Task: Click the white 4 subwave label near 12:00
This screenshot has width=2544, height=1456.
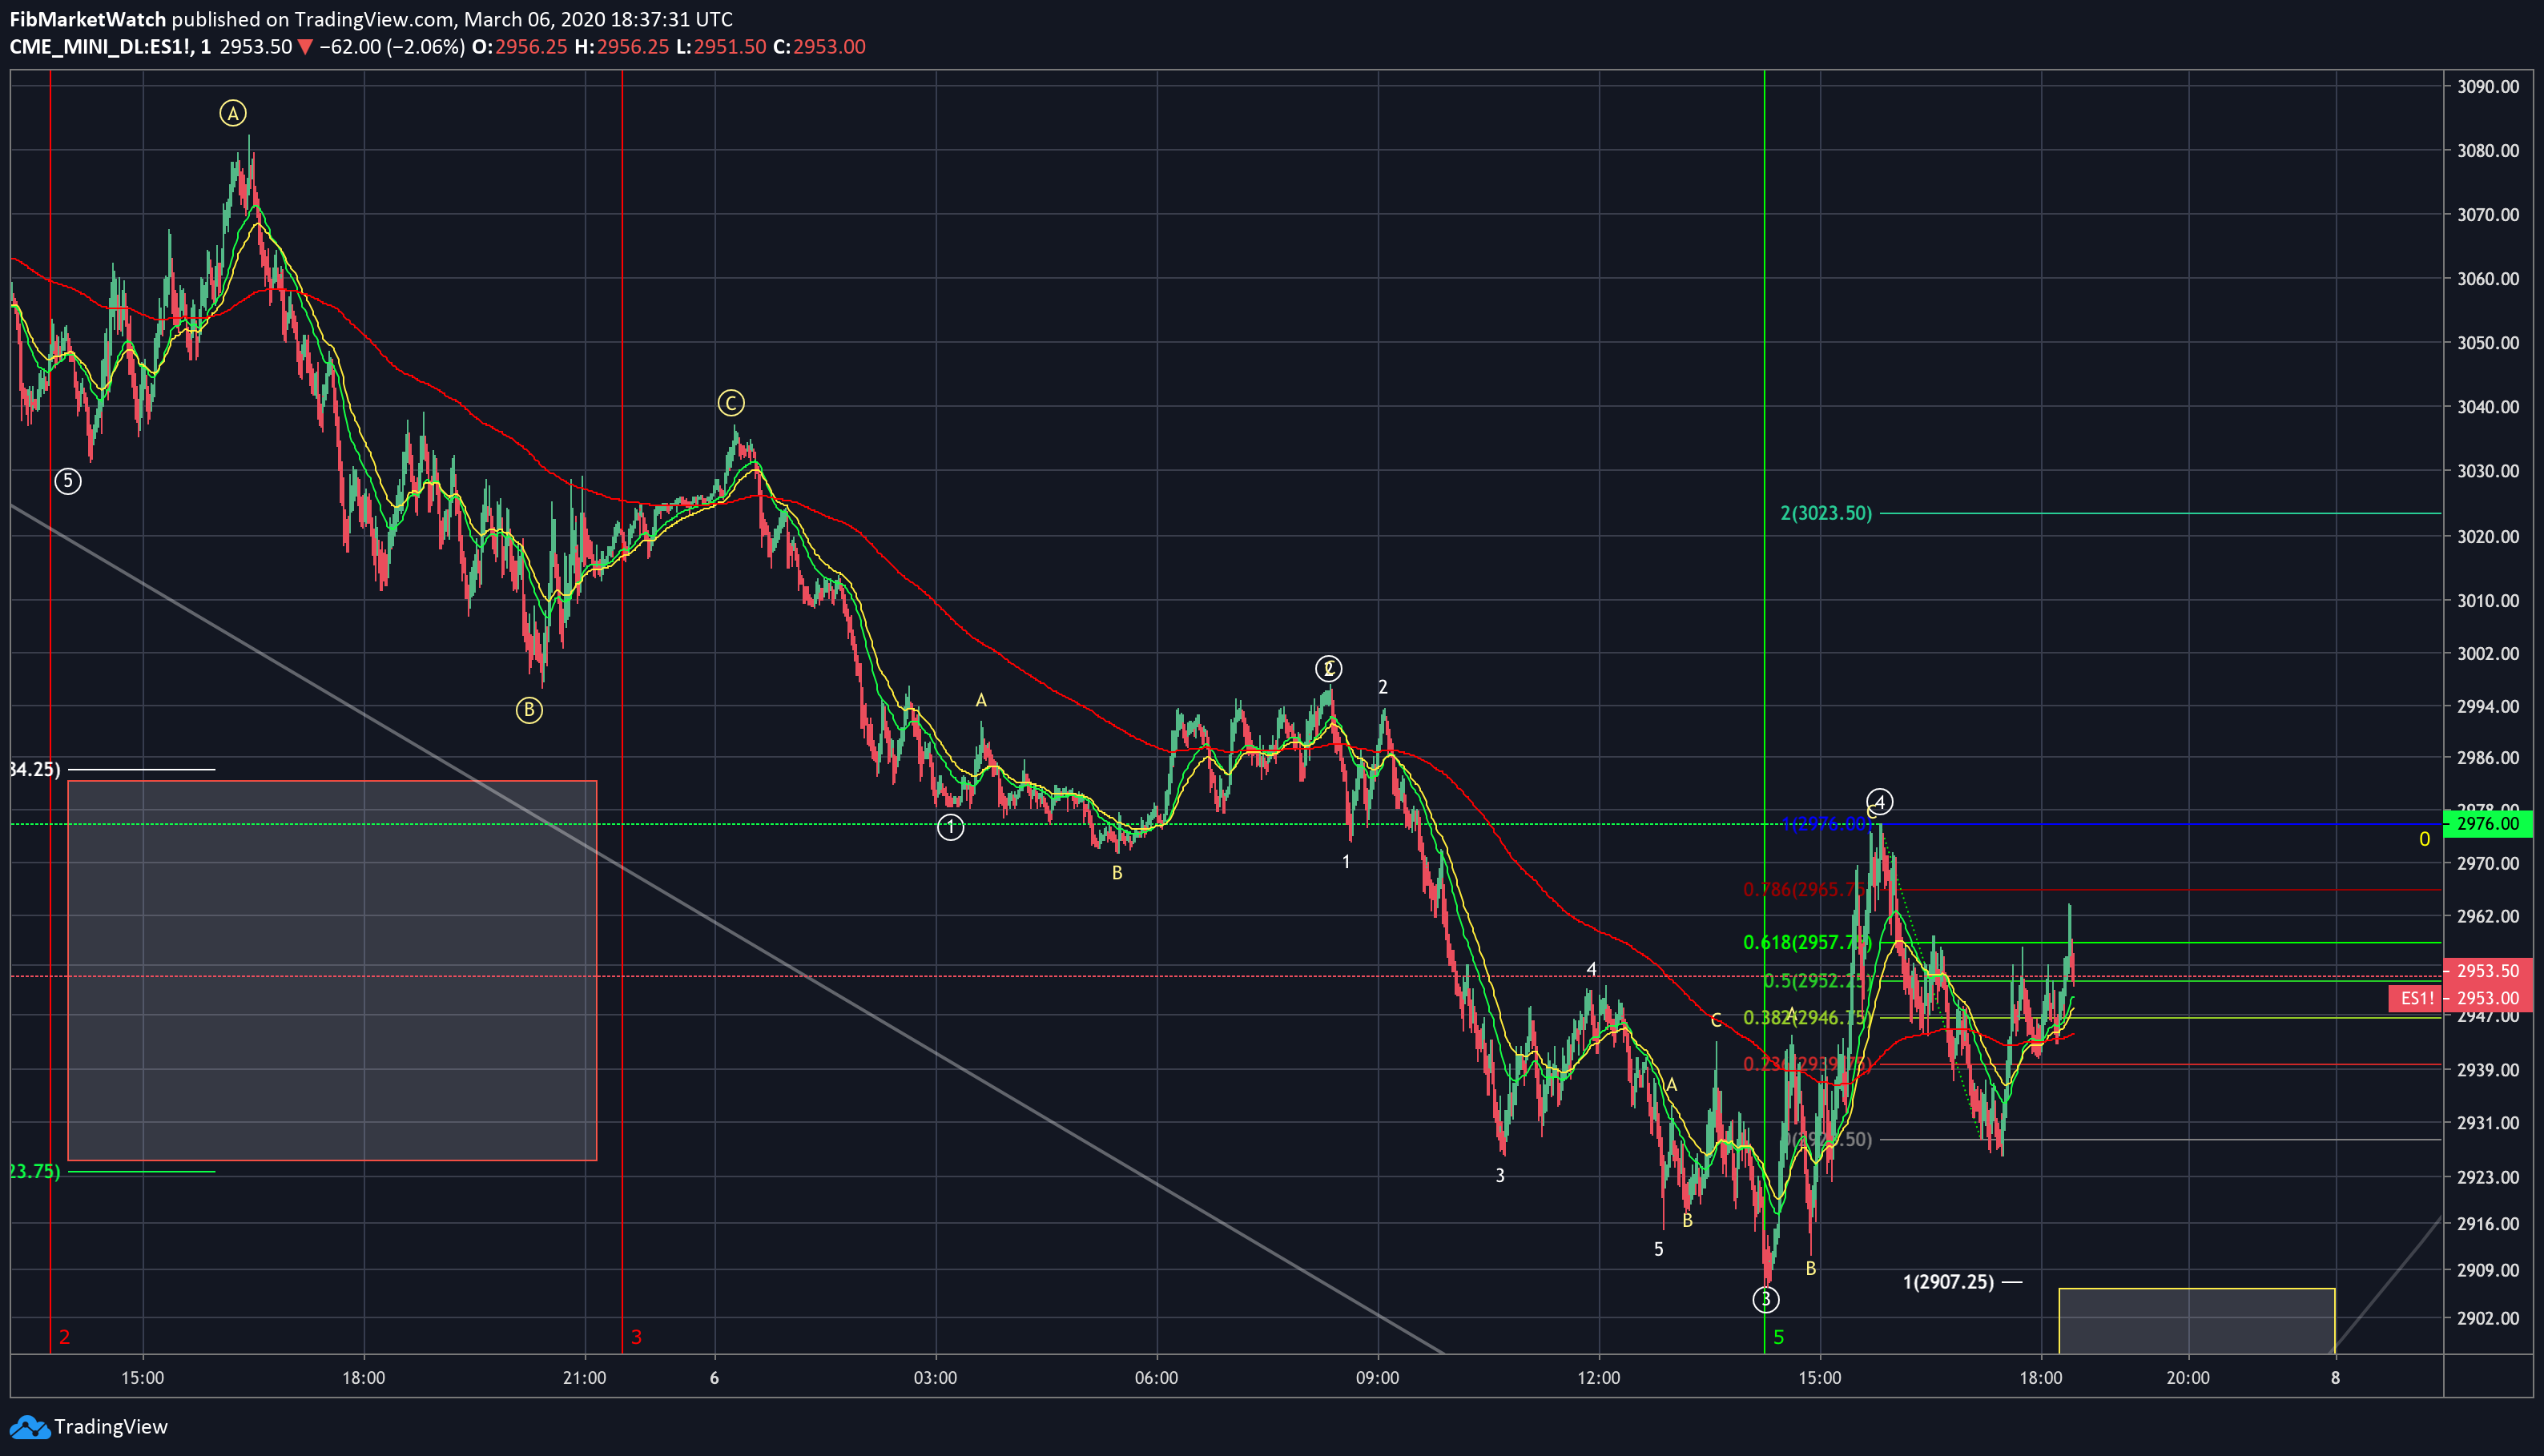Action: coord(1591,969)
